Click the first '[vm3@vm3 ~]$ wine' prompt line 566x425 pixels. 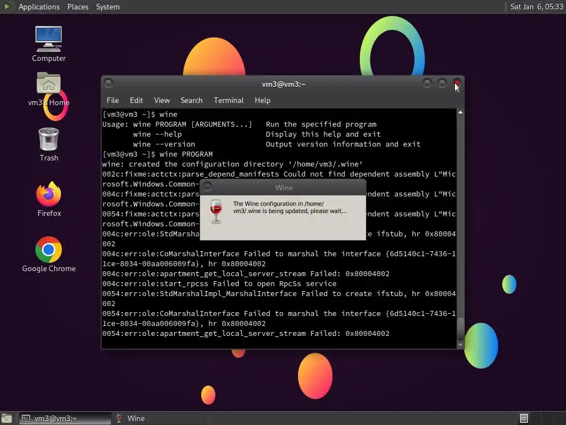(x=140, y=114)
